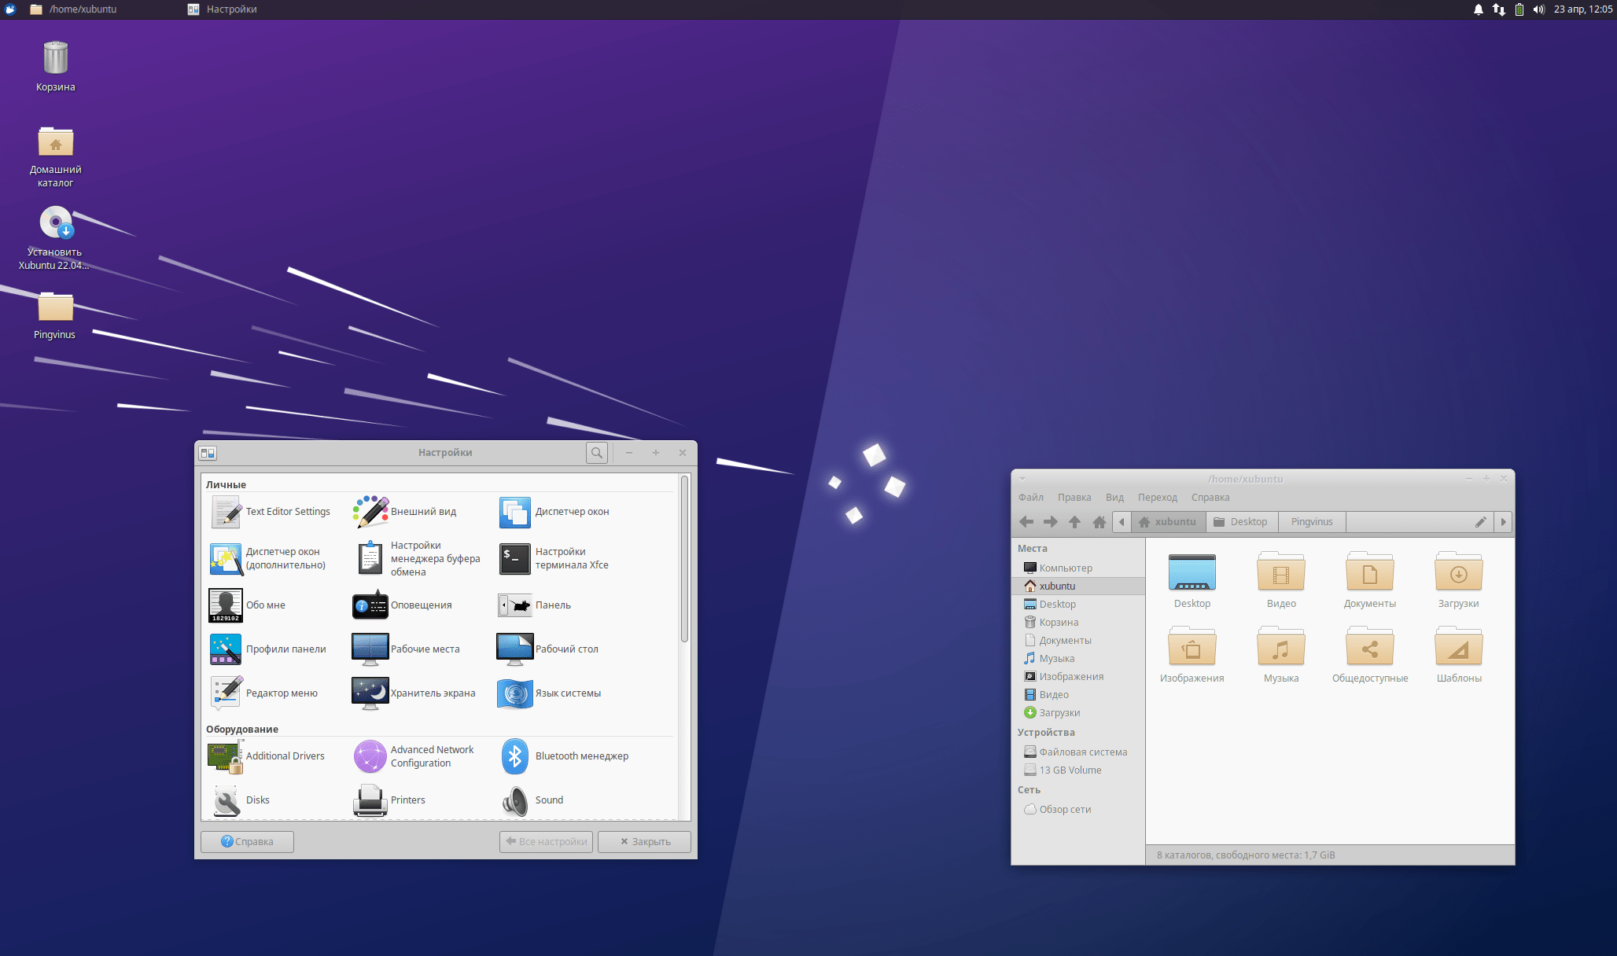This screenshot has width=1617, height=956.
Task: Open Оповещения notification settings
Action: click(403, 605)
